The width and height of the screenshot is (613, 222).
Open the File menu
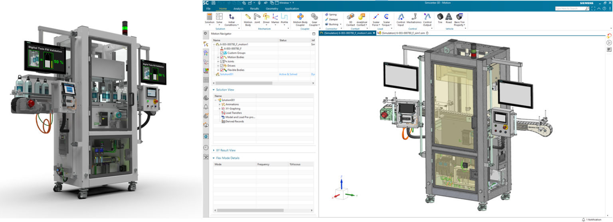point(208,8)
